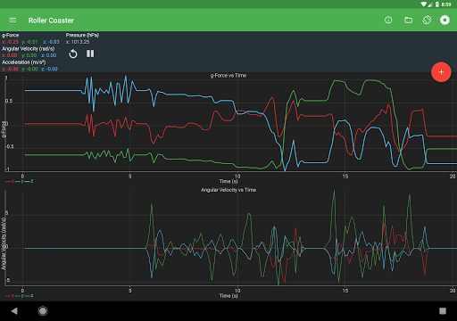Open the folder of saved recordings
The width and height of the screenshot is (457, 321).
click(408, 21)
